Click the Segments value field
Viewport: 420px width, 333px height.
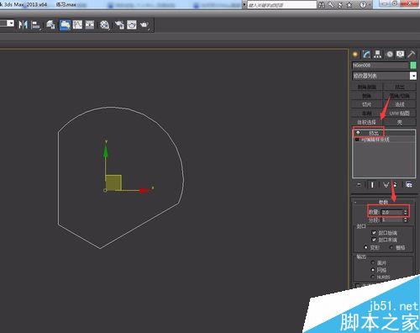(391, 220)
